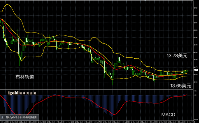The width and height of the screenshot is (199, 123).
Task: Click the MACD indicator label
Action: click(x=168, y=115)
